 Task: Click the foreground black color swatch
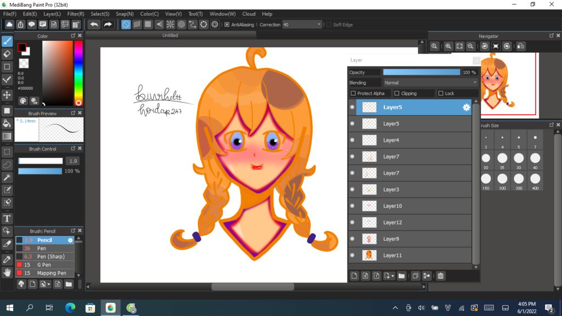[22, 47]
